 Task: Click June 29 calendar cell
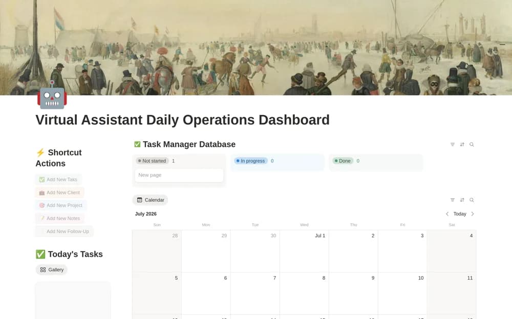point(206,251)
